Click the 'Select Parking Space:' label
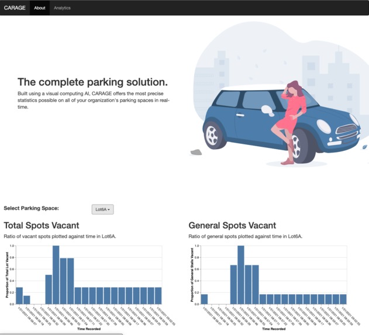This screenshot has height=335, width=369. (x=32, y=208)
